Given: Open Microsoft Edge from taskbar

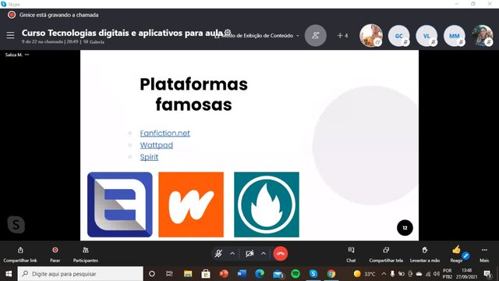Looking at the screenshot, I should point(260,274).
